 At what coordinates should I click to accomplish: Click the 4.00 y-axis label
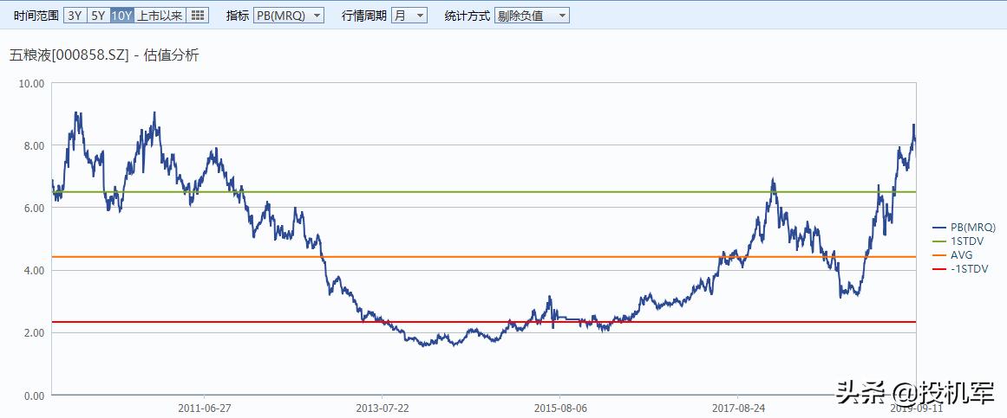[34, 271]
